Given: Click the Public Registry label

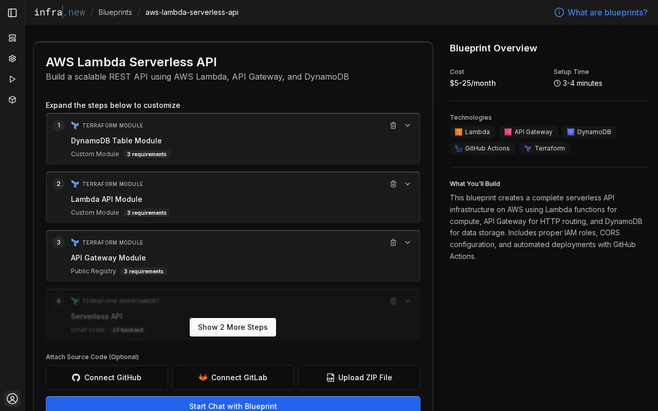Looking at the screenshot, I should coord(94,271).
